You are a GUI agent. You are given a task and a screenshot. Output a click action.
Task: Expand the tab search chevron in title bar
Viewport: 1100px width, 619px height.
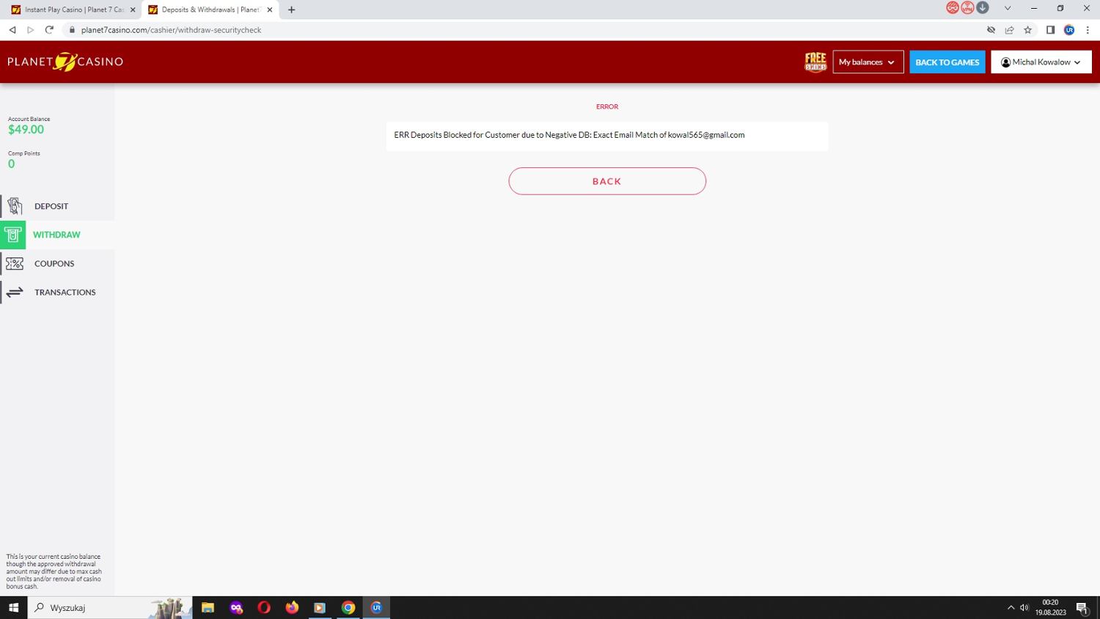tap(1008, 8)
